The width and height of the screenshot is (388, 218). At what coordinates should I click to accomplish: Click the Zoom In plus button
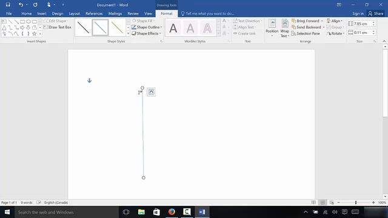point(373,202)
